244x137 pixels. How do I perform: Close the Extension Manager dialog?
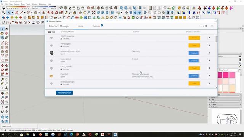(x=215, y=21)
